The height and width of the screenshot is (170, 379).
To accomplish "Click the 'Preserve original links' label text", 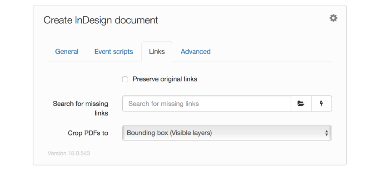I will point(165,79).
